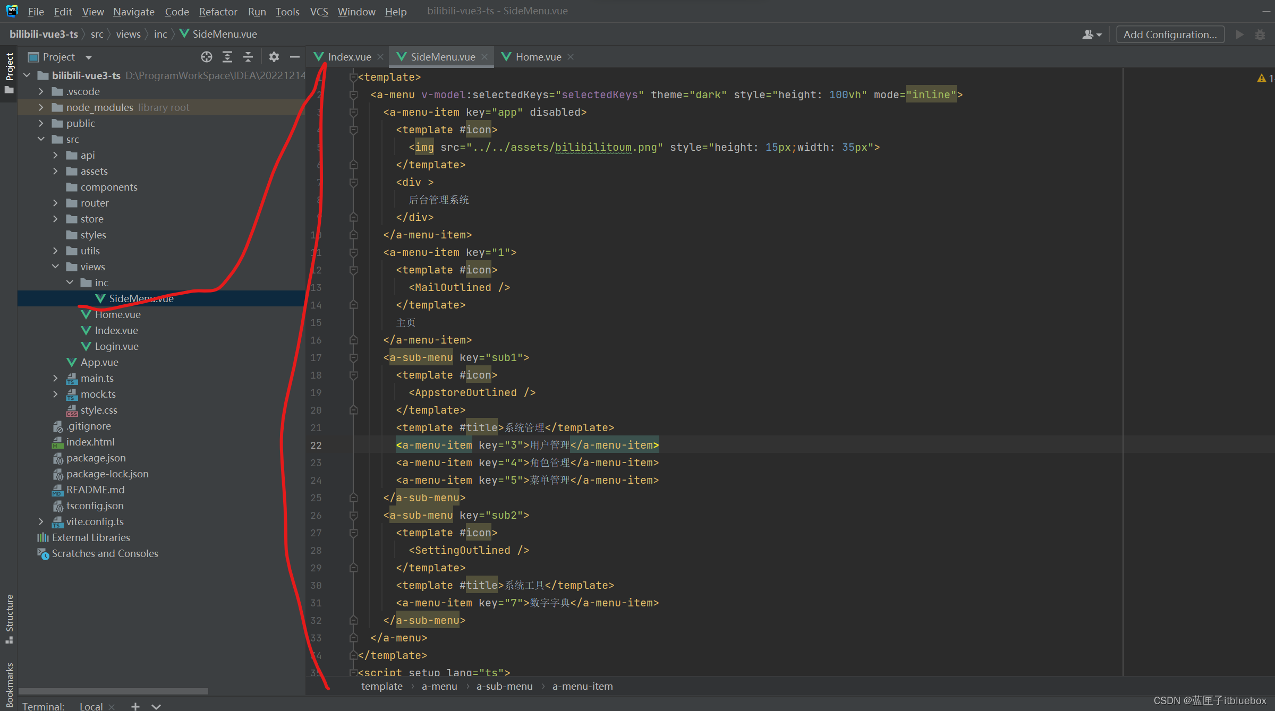Open Project panel settings gear
The height and width of the screenshot is (711, 1275).
274,57
